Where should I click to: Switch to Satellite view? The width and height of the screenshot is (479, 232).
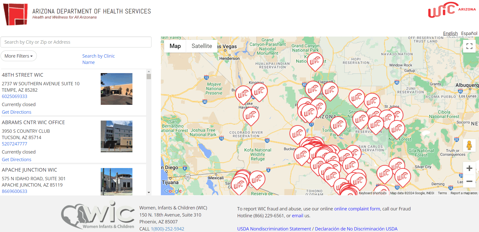[x=202, y=46]
